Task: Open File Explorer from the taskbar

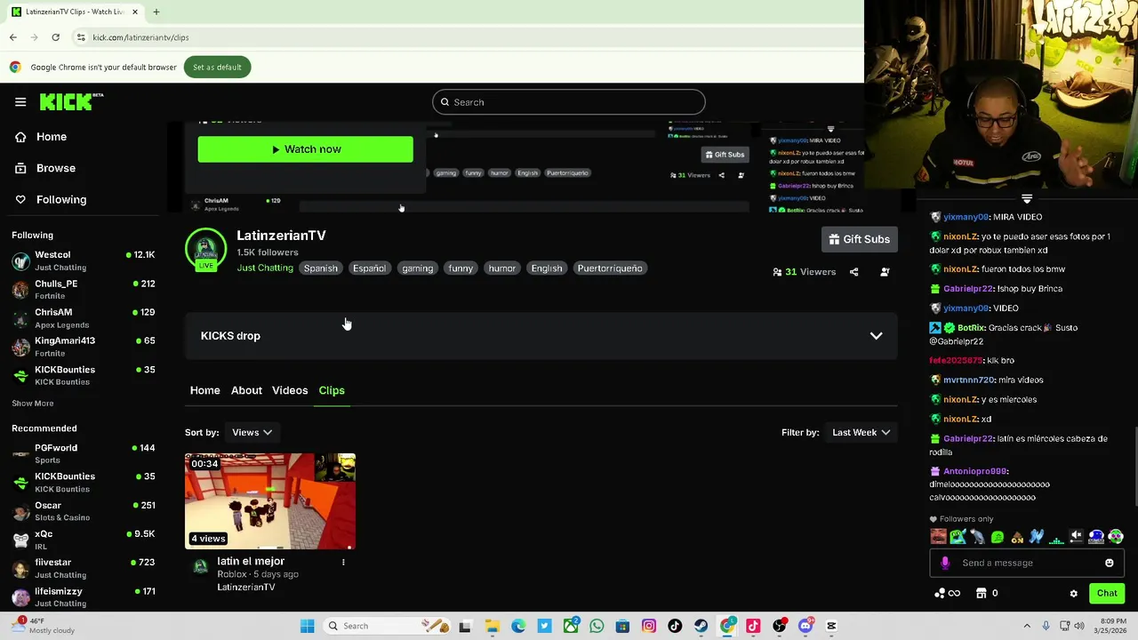Action: [492, 626]
